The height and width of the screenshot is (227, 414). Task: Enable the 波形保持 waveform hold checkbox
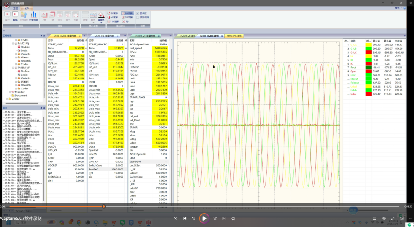[138, 17]
